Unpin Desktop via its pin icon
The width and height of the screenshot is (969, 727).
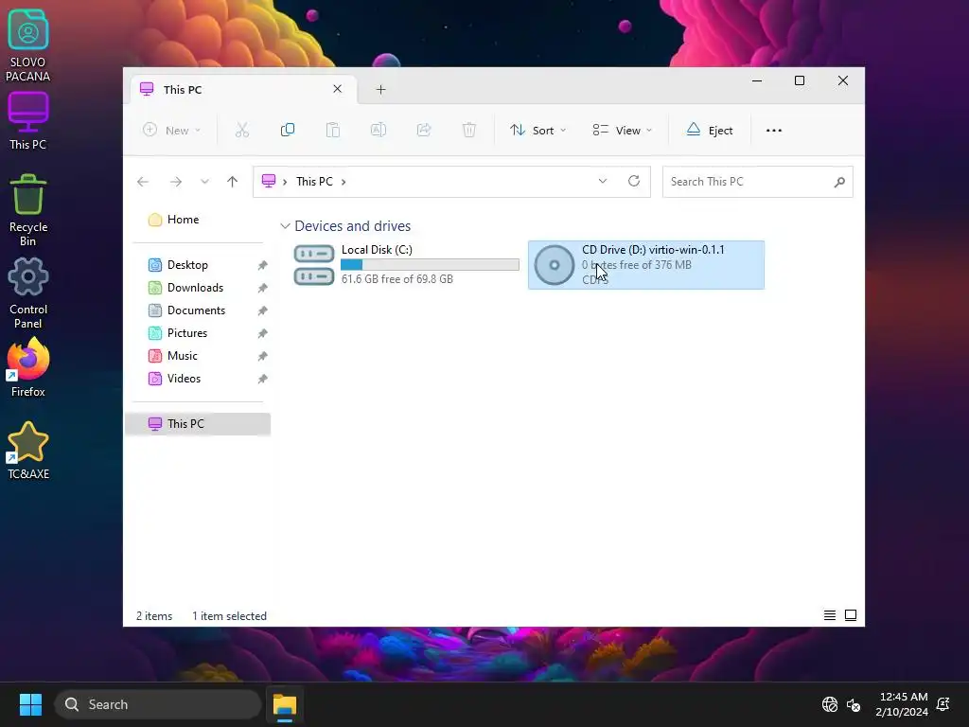[263, 265]
